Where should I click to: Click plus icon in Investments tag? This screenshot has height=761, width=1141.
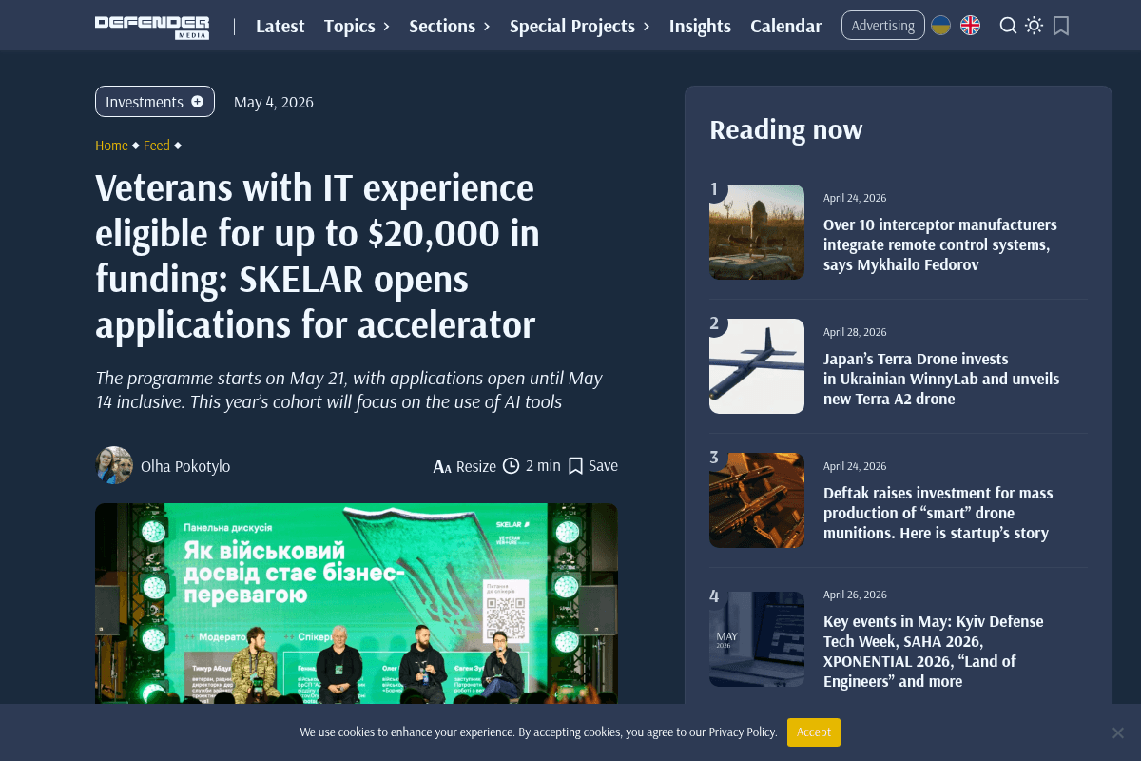(x=197, y=101)
